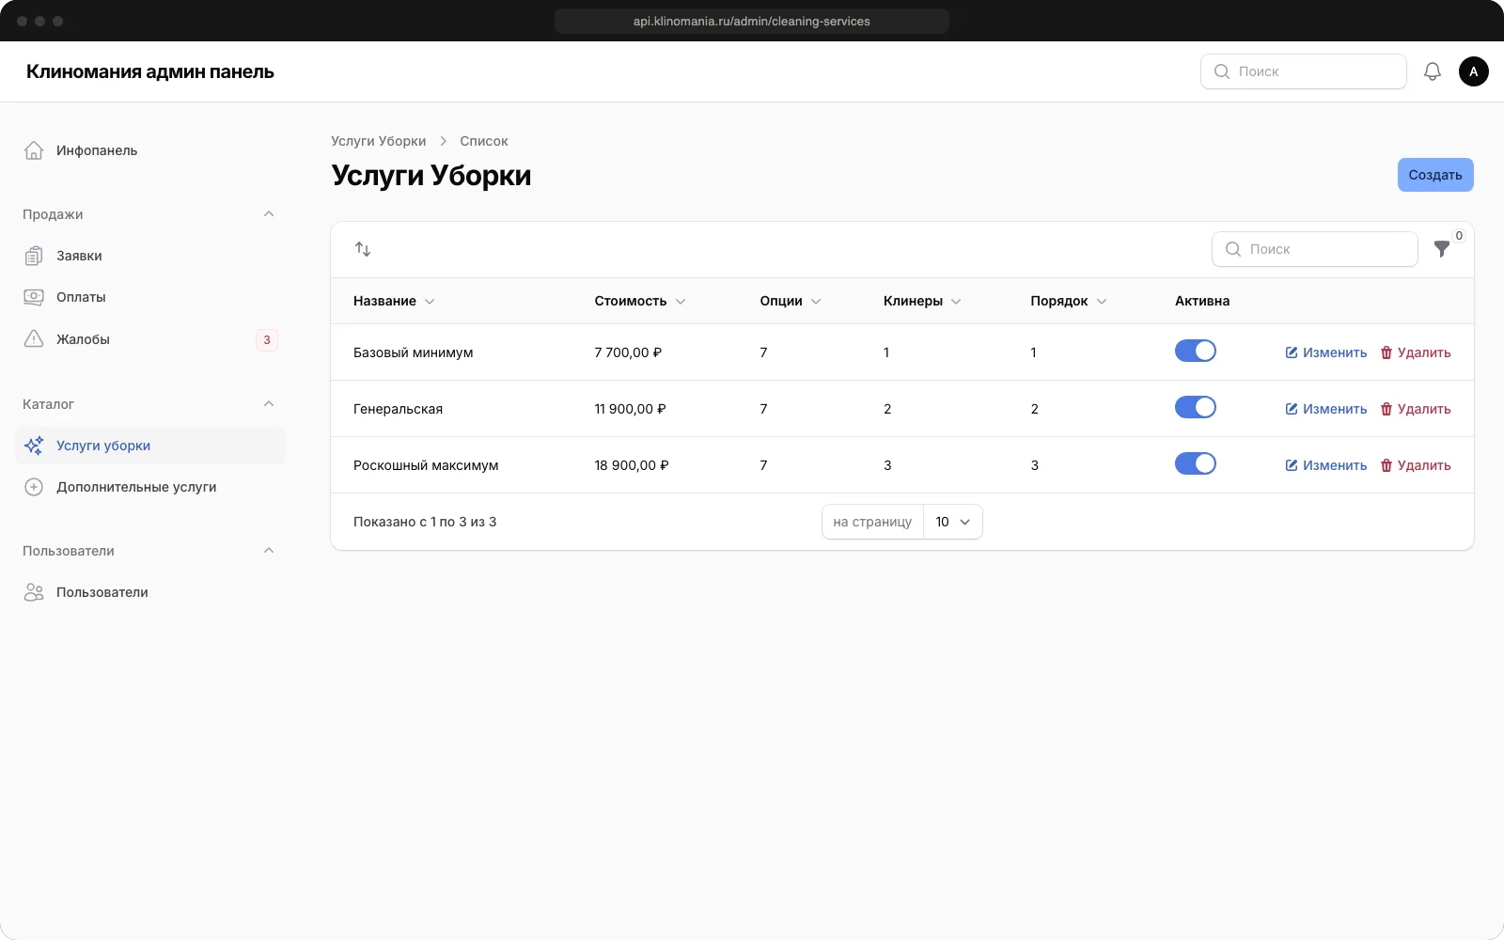Click Удалить for Генеральская
This screenshot has height=940, width=1504.
click(1416, 409)
